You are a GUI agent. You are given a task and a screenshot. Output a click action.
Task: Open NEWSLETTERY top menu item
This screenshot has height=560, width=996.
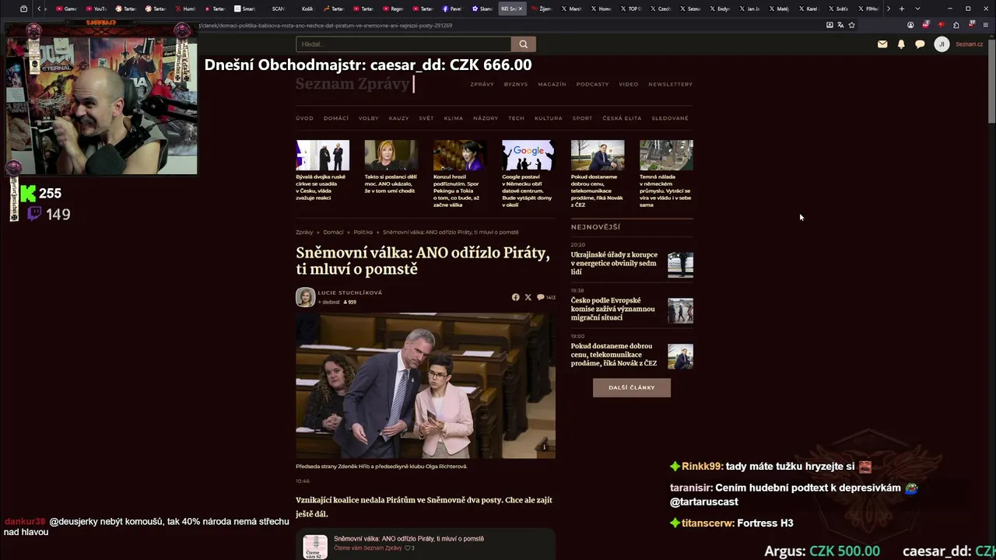pyautogui.click(x=670, y=84)
